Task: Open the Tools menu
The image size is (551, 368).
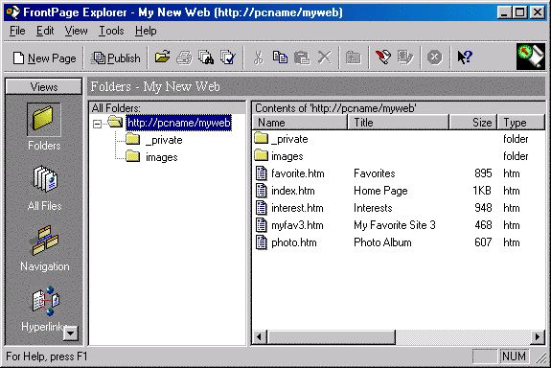Action: pyautogui.click(x=111, y=31)
